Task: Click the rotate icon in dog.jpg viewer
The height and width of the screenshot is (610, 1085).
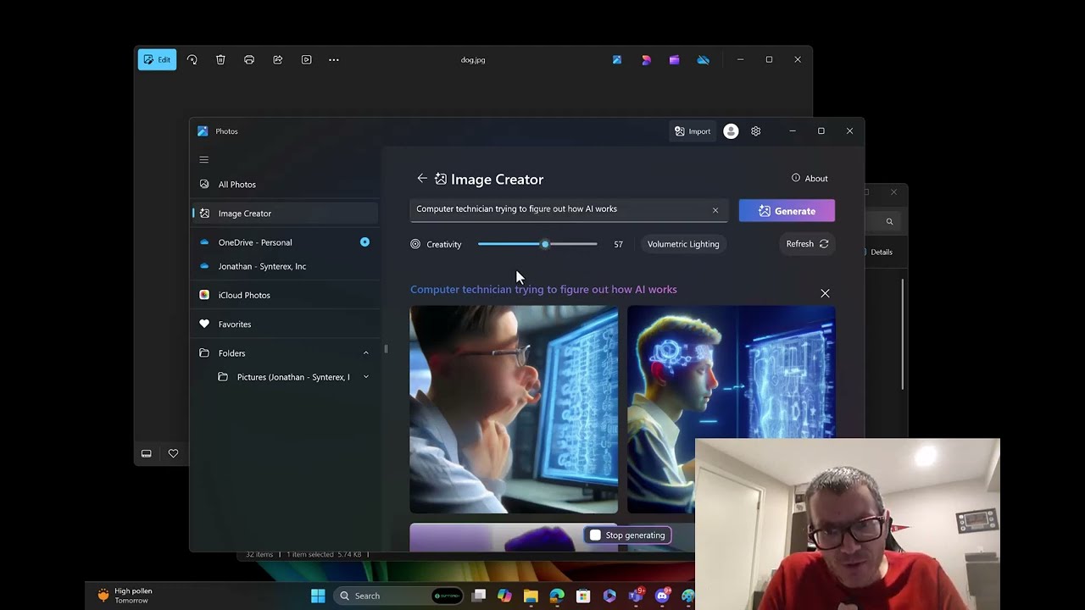Action: (x=192, y=60)
